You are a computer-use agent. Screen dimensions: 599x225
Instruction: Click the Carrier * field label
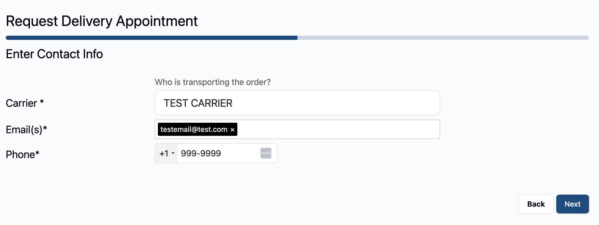pos(25,103)
